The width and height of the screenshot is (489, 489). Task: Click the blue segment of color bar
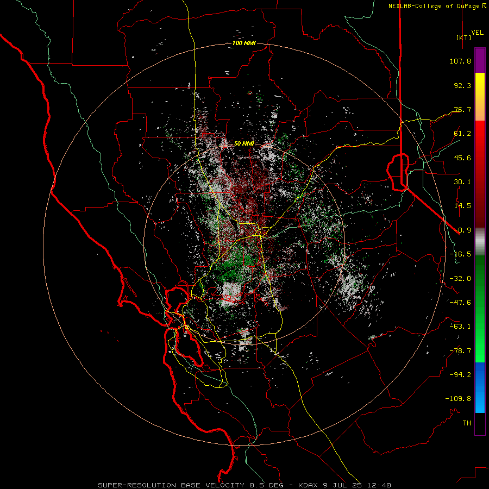coord(480,387)
